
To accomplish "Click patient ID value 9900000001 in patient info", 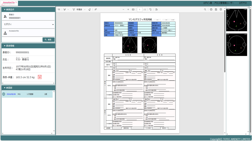I will pos(22,52).
